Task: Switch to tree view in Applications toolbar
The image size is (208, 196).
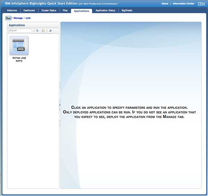Action: coord(37,31)
